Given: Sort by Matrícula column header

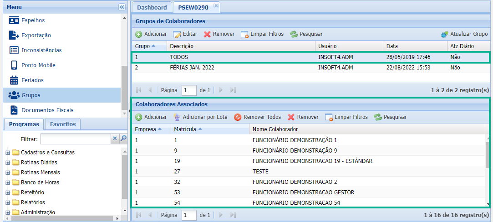Looking at the screenshot, I should click(210, 129).
